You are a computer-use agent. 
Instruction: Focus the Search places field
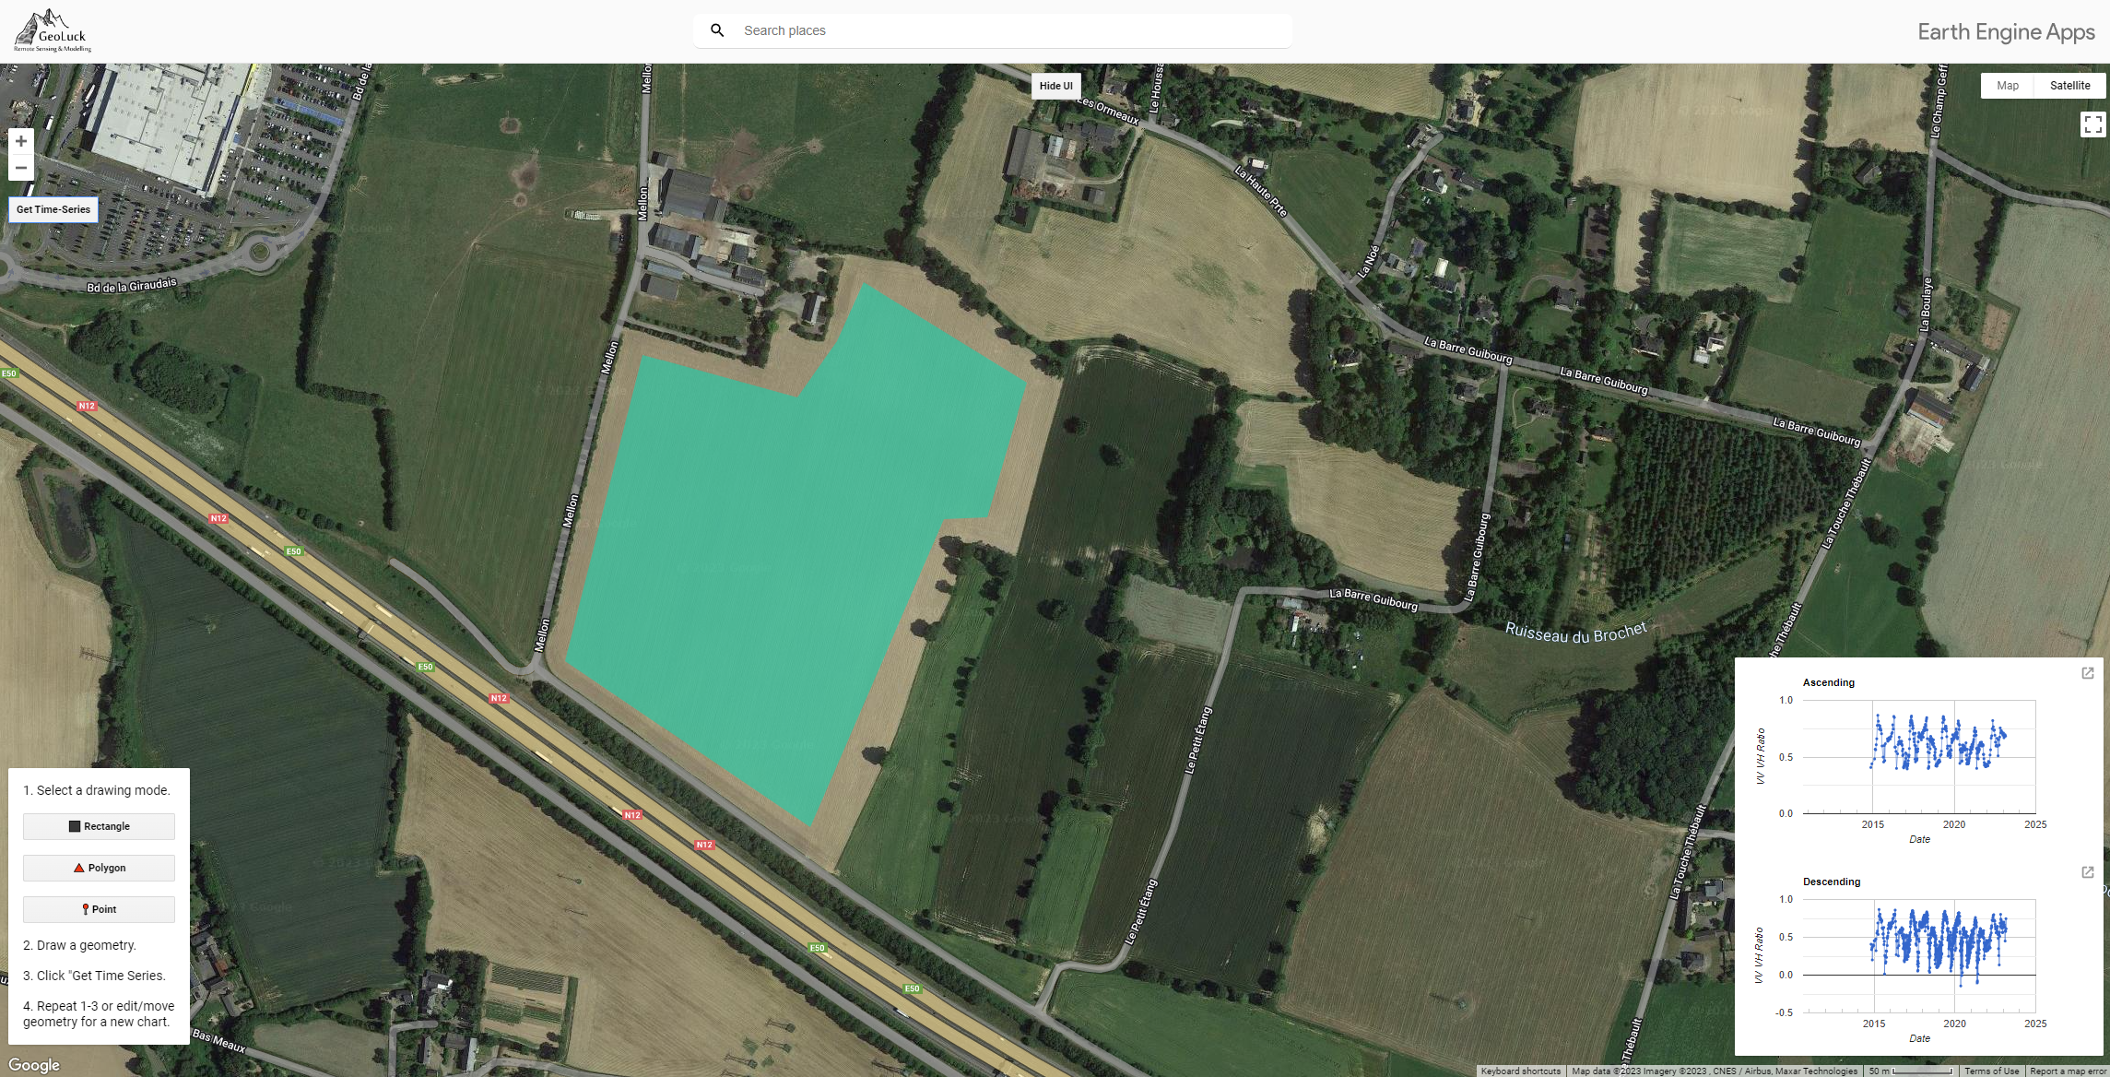point(993,30)
